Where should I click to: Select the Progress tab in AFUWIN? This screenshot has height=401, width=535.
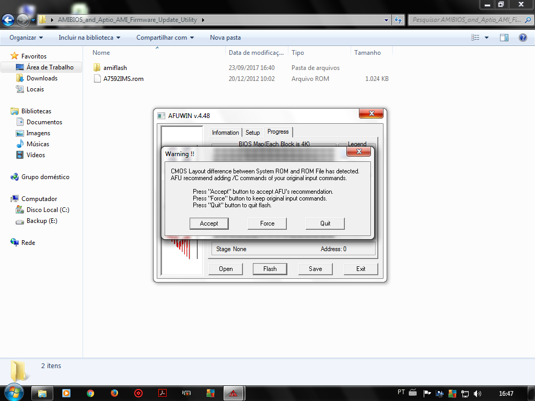coord(278,132)
